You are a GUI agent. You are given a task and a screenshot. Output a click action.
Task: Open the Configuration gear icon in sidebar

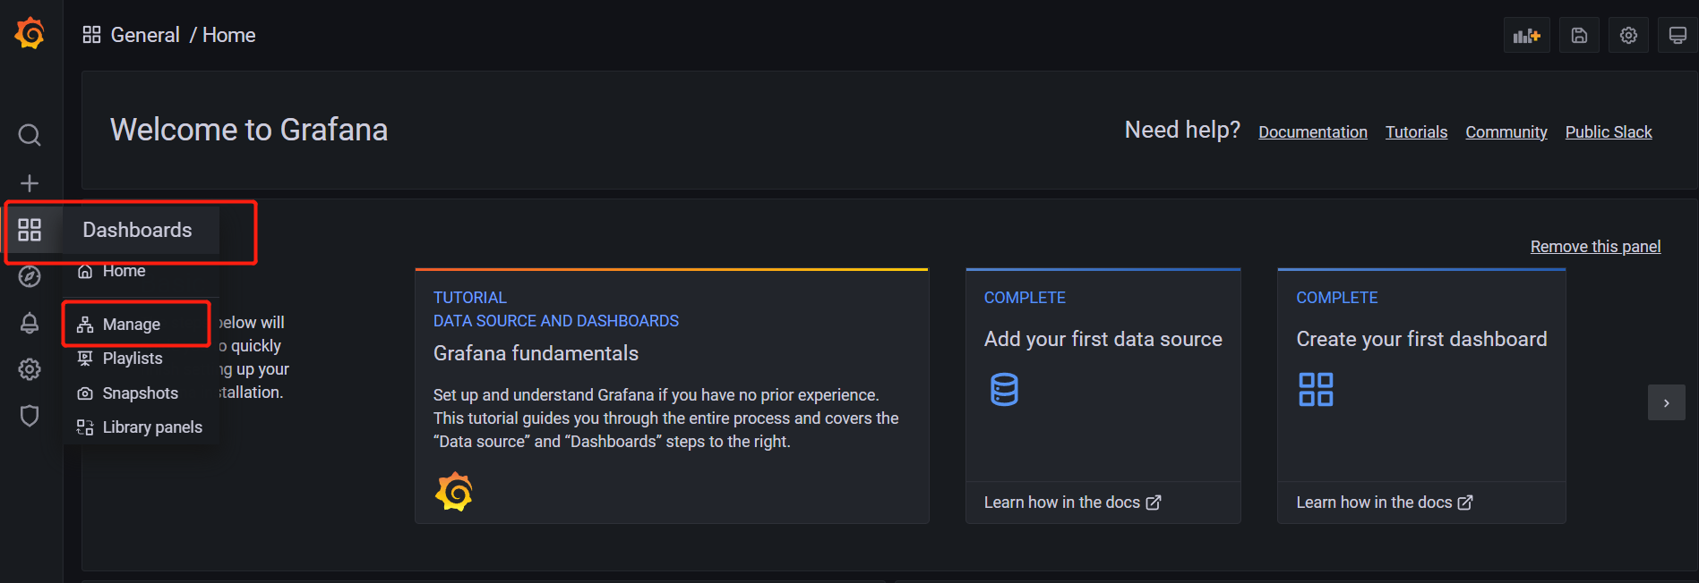30,369
